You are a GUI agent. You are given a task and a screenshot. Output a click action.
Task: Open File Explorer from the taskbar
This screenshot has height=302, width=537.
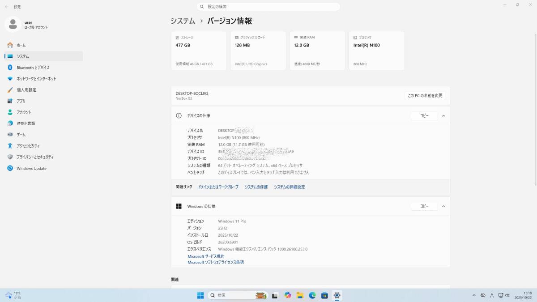pos(300,295)
